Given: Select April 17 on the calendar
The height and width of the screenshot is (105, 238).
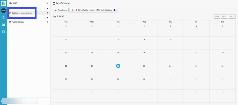Looking at the screenshot, I should [x=170, y=56].
